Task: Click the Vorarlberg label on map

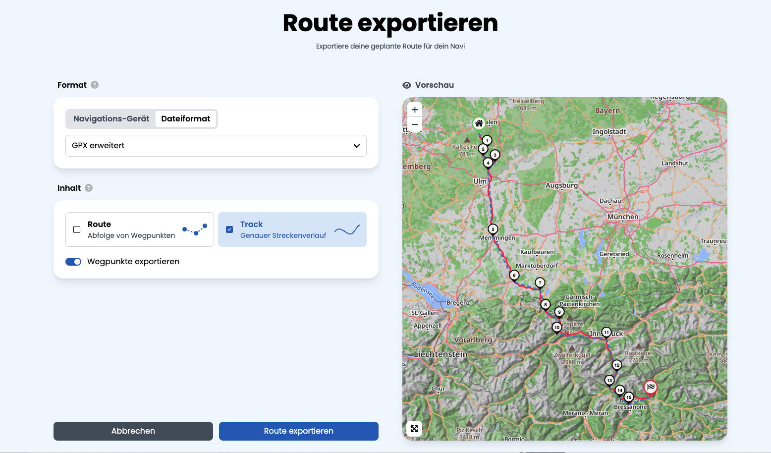Action: tap(473, 340)
